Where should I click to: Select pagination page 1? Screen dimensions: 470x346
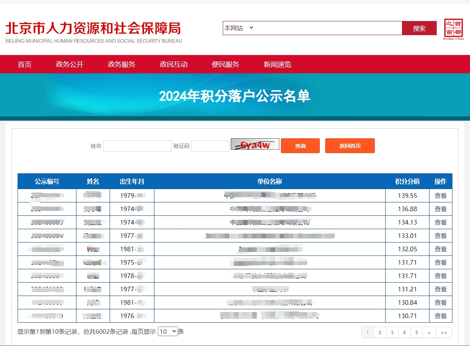pos(368,332)
